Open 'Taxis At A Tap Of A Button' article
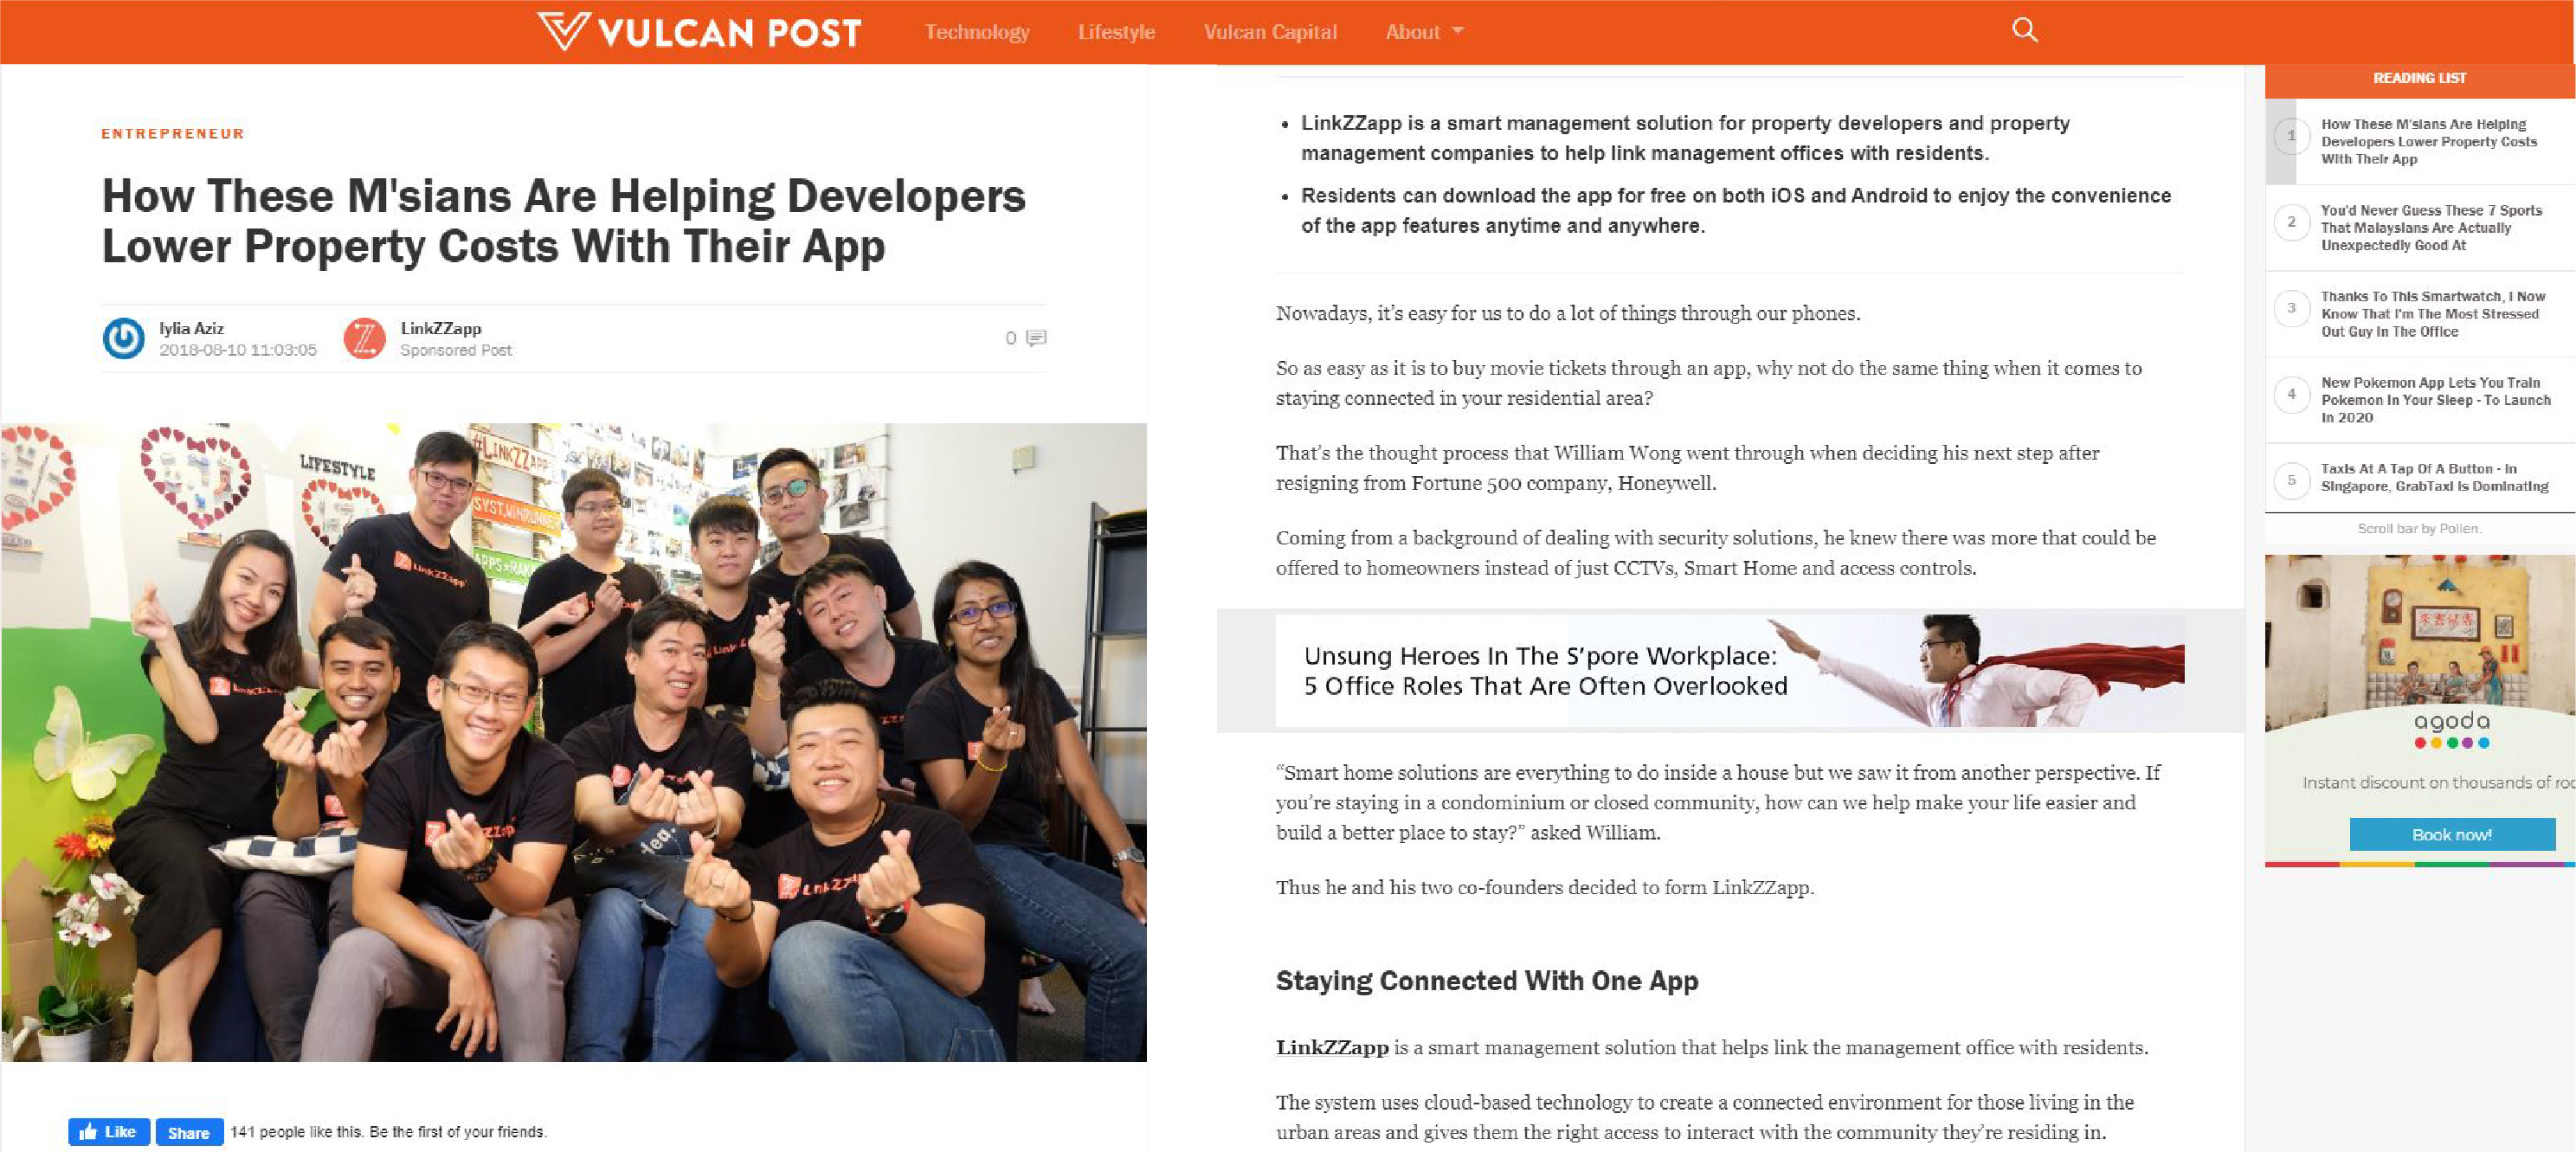This screenshot has width=2576, height=1152. [2434, 477]
